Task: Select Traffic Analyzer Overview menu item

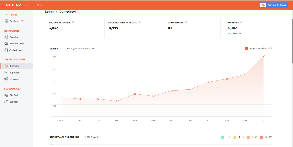Action: tap(16, 66)
